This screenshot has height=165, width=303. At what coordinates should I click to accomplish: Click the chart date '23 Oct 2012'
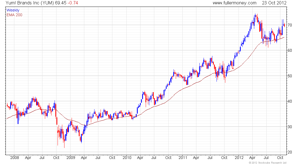pos(274,3)
